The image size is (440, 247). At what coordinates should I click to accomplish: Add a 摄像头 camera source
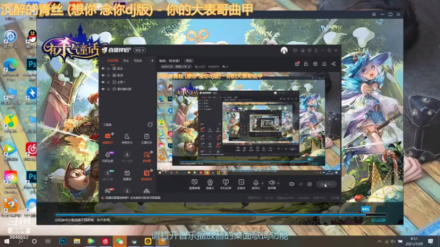210,184
